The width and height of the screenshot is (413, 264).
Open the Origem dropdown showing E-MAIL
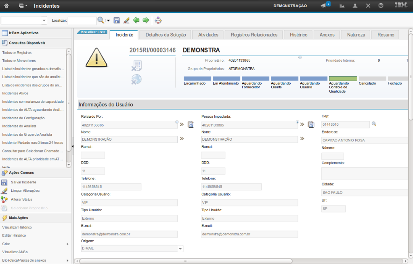click(180, 249)
